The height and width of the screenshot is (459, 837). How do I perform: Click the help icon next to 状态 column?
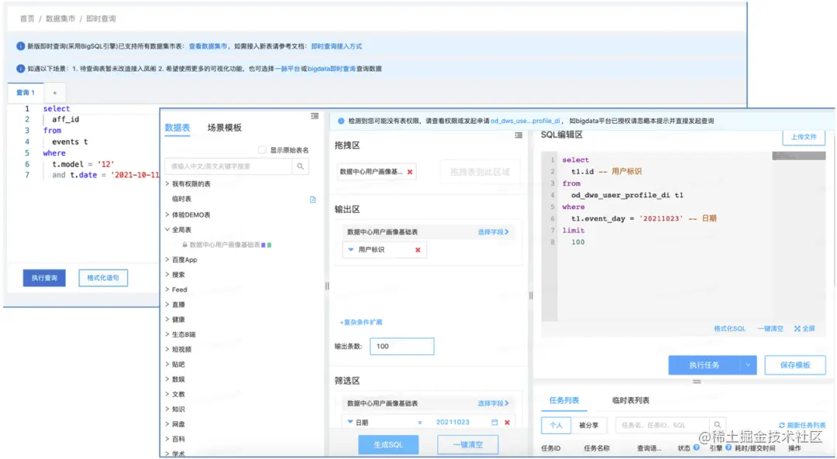pyautogui.click(x=696, y=447)
